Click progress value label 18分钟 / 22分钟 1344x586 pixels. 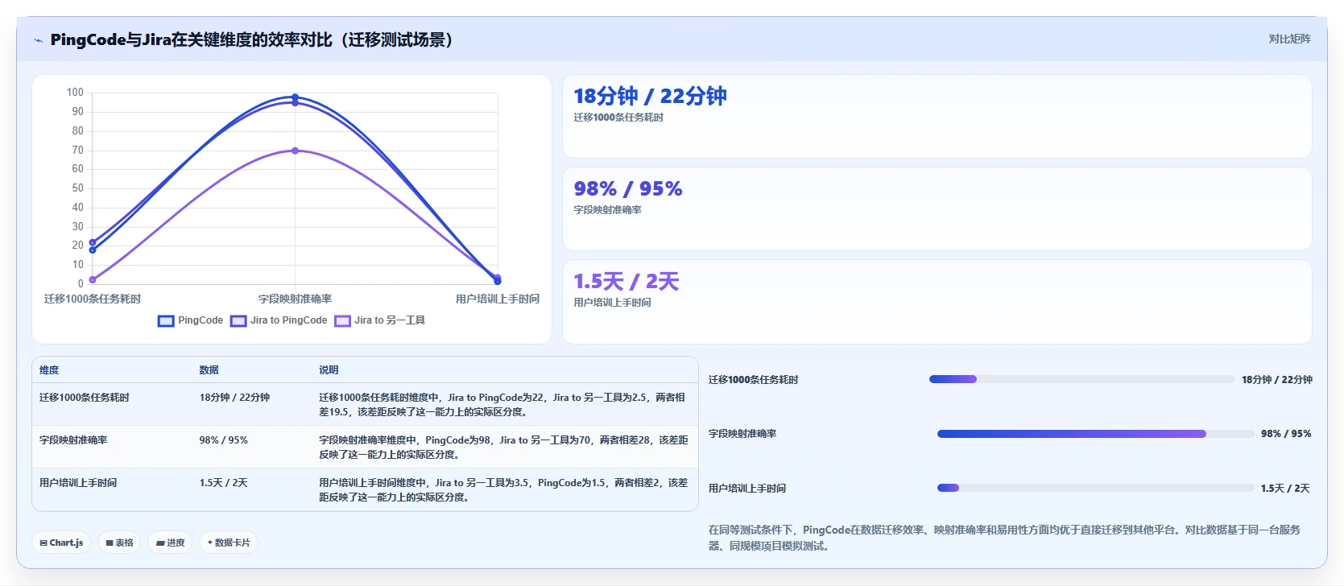(x=1276, y=379)
